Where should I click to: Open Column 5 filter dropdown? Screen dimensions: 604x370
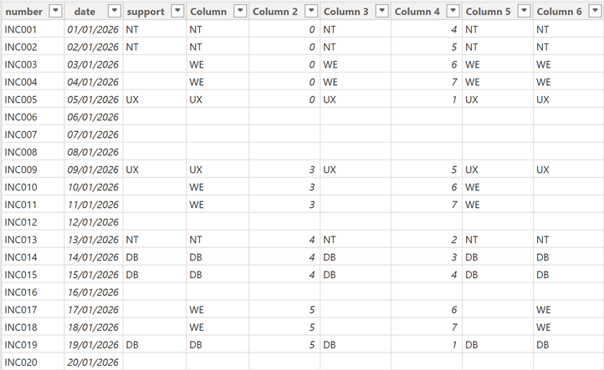524,11
